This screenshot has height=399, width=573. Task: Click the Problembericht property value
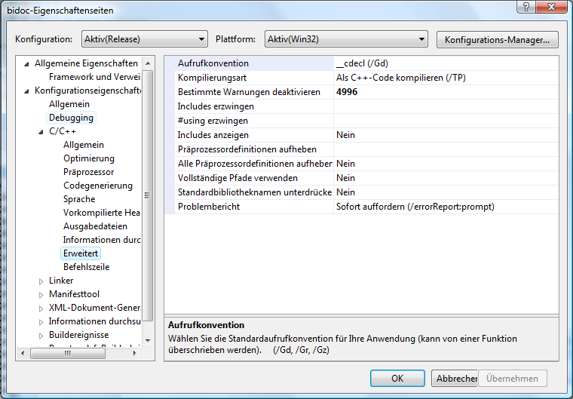point(445,207)
